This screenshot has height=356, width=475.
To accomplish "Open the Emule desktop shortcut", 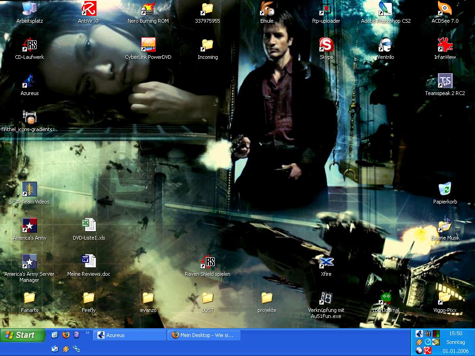I will point(267,9).
